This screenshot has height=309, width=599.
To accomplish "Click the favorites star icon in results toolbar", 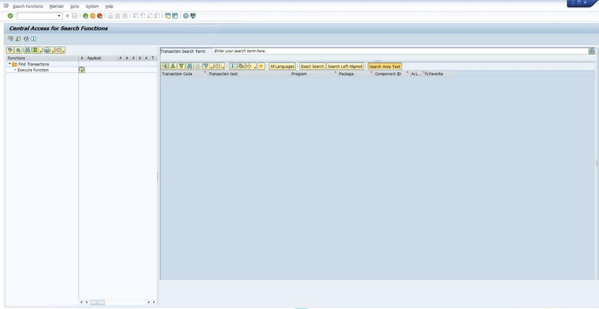I will click(261, 67).
